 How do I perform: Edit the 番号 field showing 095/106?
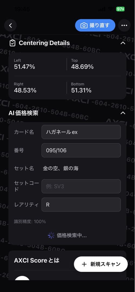click(81, 150)
